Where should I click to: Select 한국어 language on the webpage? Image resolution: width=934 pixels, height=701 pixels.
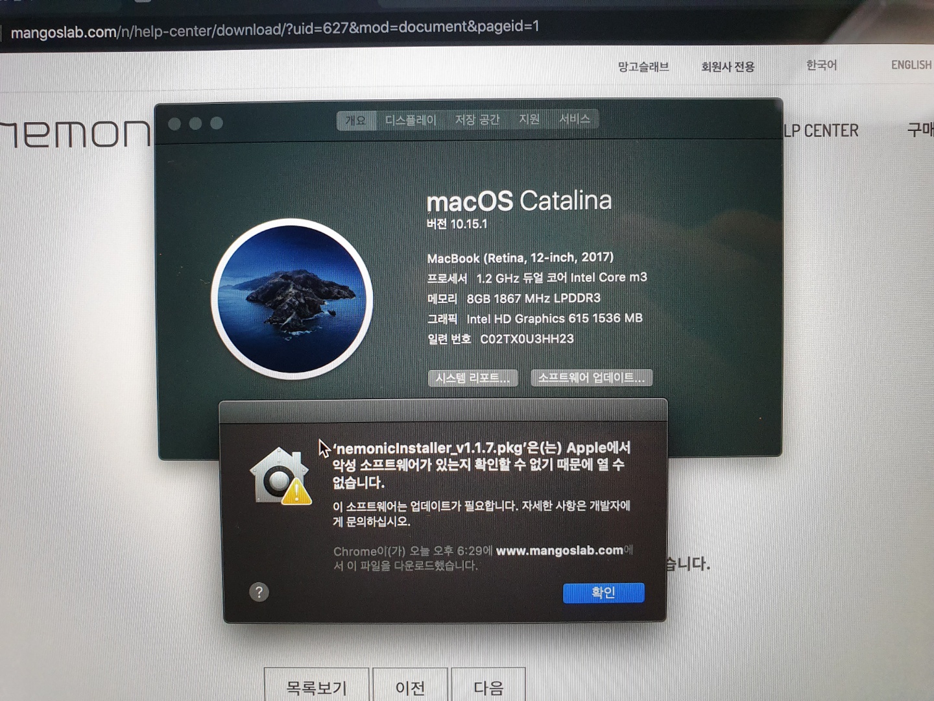[x=821, y=65]
